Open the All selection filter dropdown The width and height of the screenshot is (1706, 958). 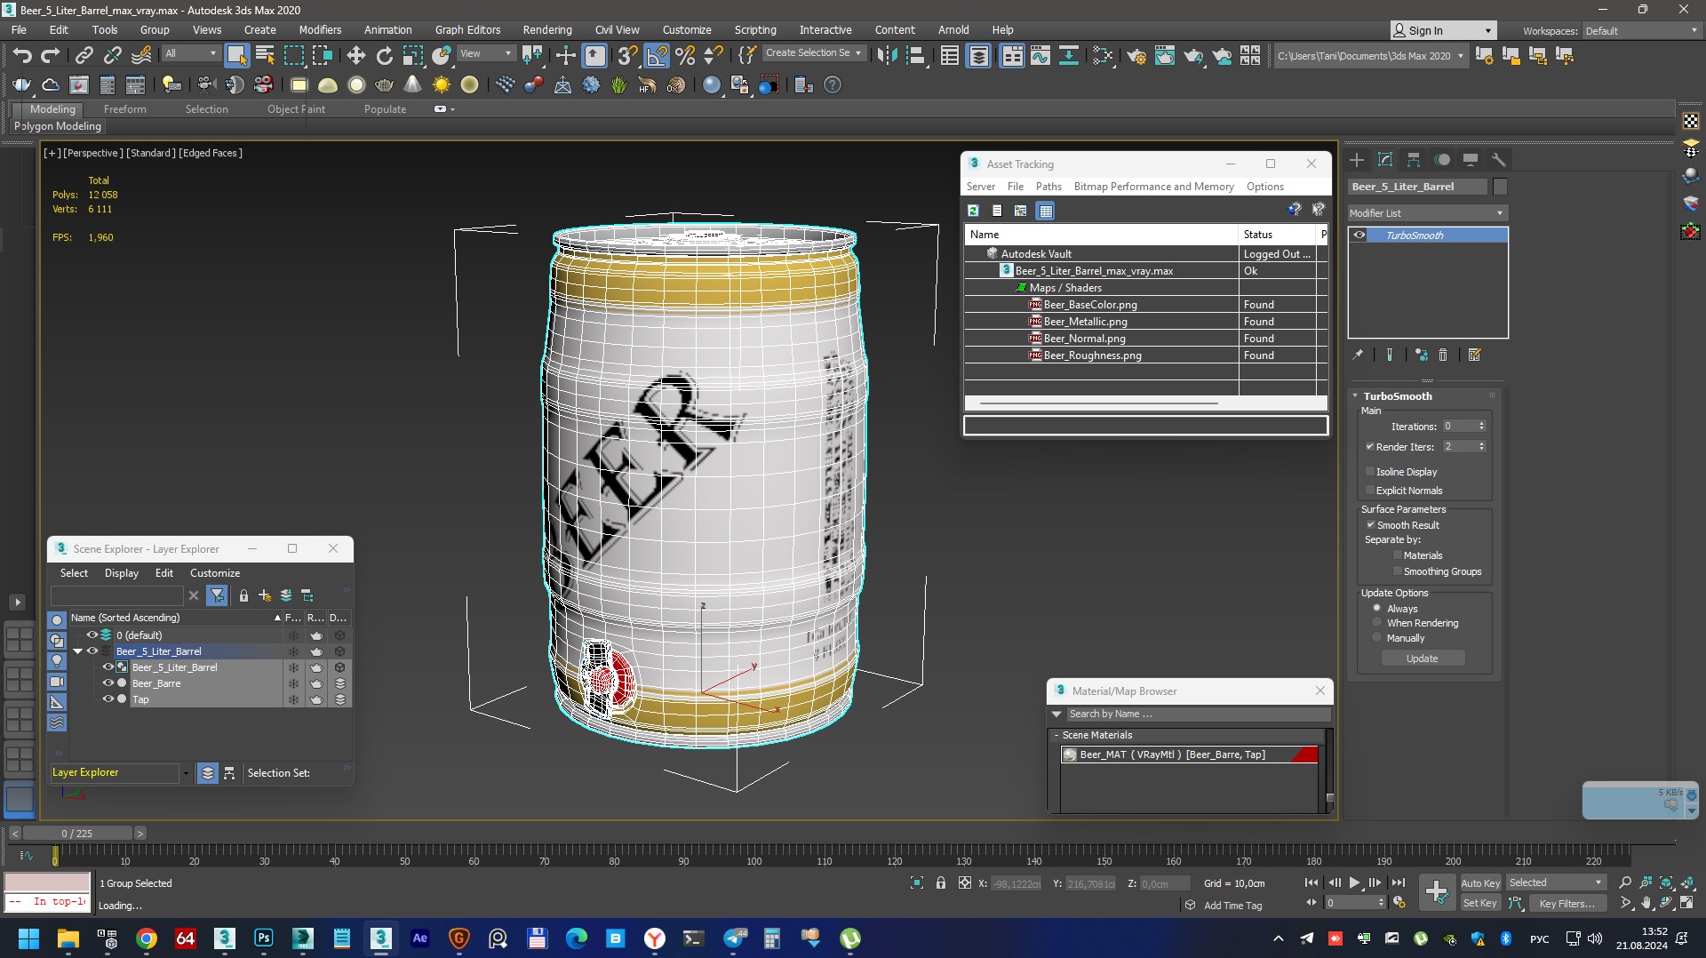pyautogui.click(x=190, y=53)
